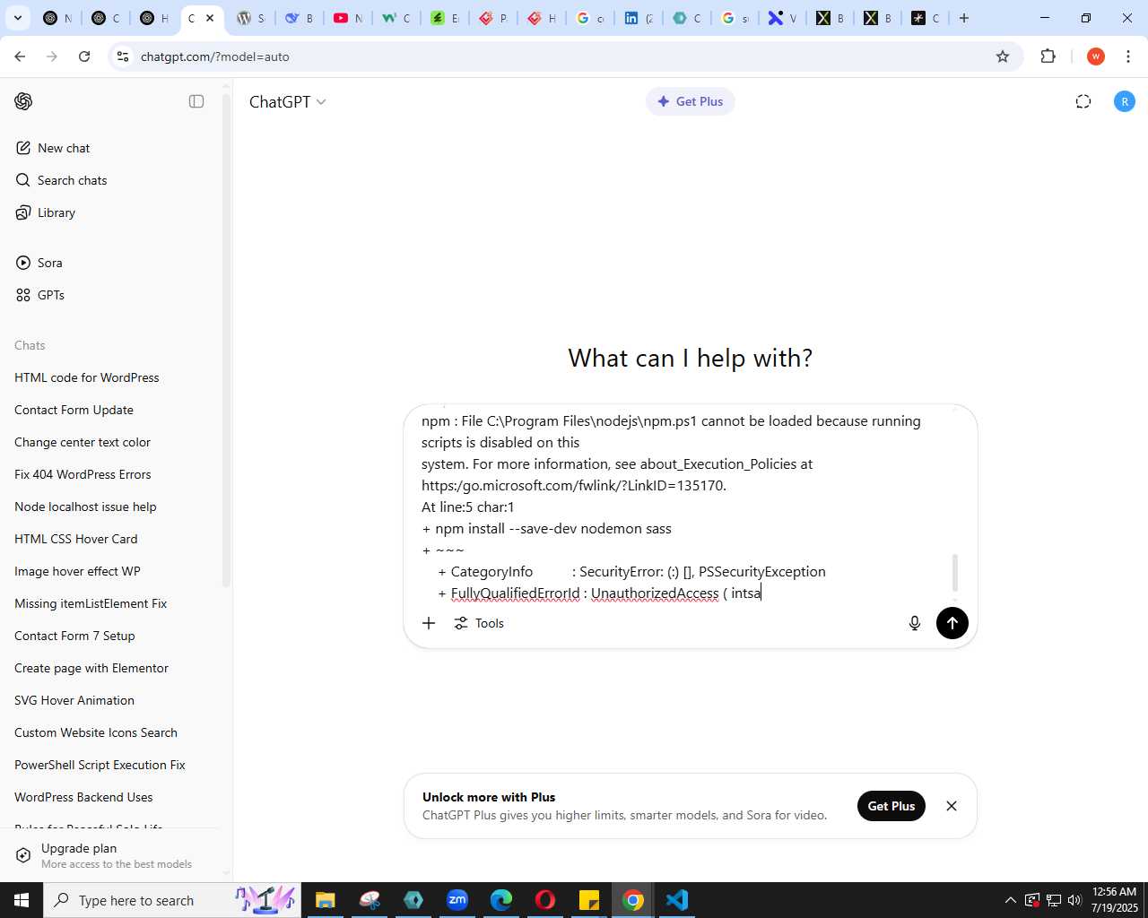Reload the page

click(84, 56)
